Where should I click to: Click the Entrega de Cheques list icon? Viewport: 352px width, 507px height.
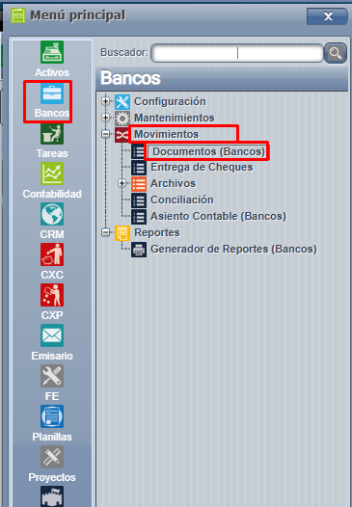tap(139, 168)
